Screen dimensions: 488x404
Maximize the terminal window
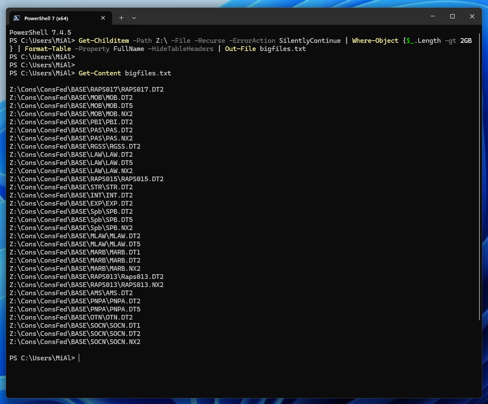(x=452, y=17)
